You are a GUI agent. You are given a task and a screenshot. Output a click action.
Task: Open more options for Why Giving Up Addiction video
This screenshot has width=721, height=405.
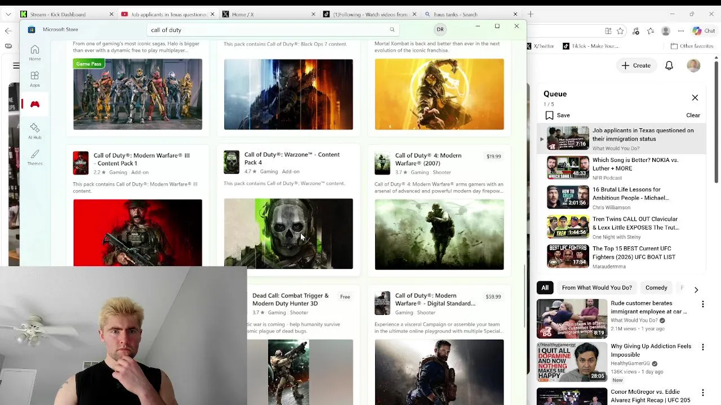(702, 348)
